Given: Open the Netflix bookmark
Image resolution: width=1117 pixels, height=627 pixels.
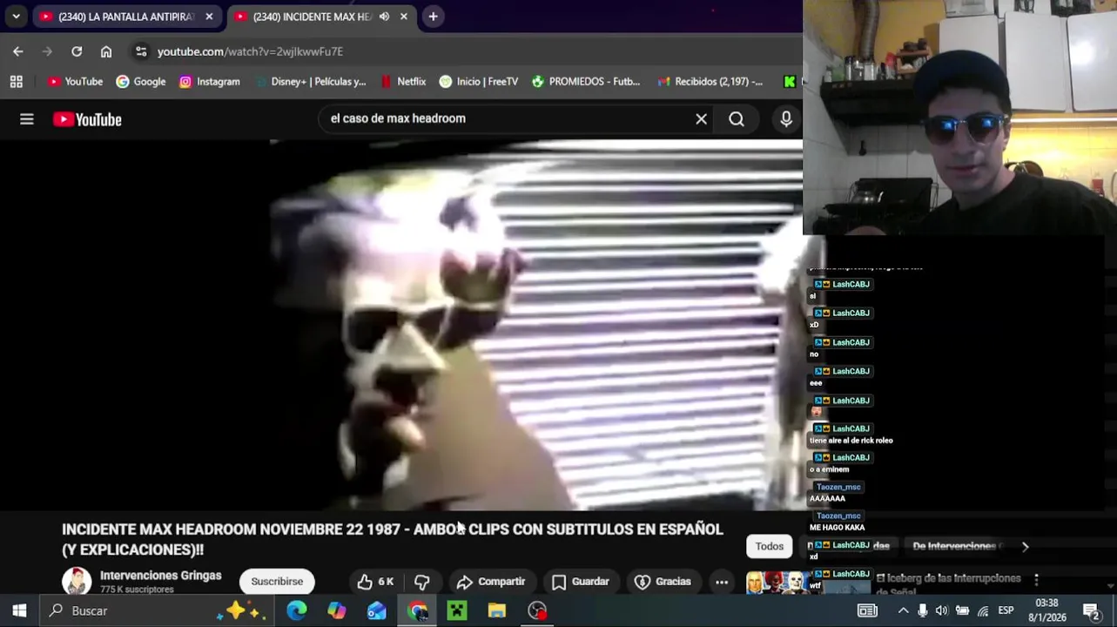Looking at the screenshot, I should (x=403, y=81).
